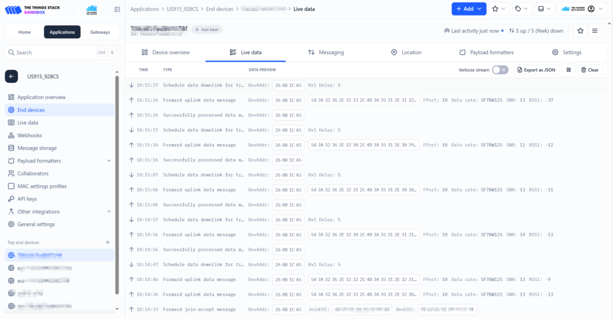This screenshot has width=613, height=319.
Task: Open the labels tag dropdown in the header
Action: point(522,9)
